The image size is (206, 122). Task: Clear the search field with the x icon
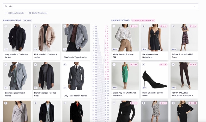click(195, 6)
